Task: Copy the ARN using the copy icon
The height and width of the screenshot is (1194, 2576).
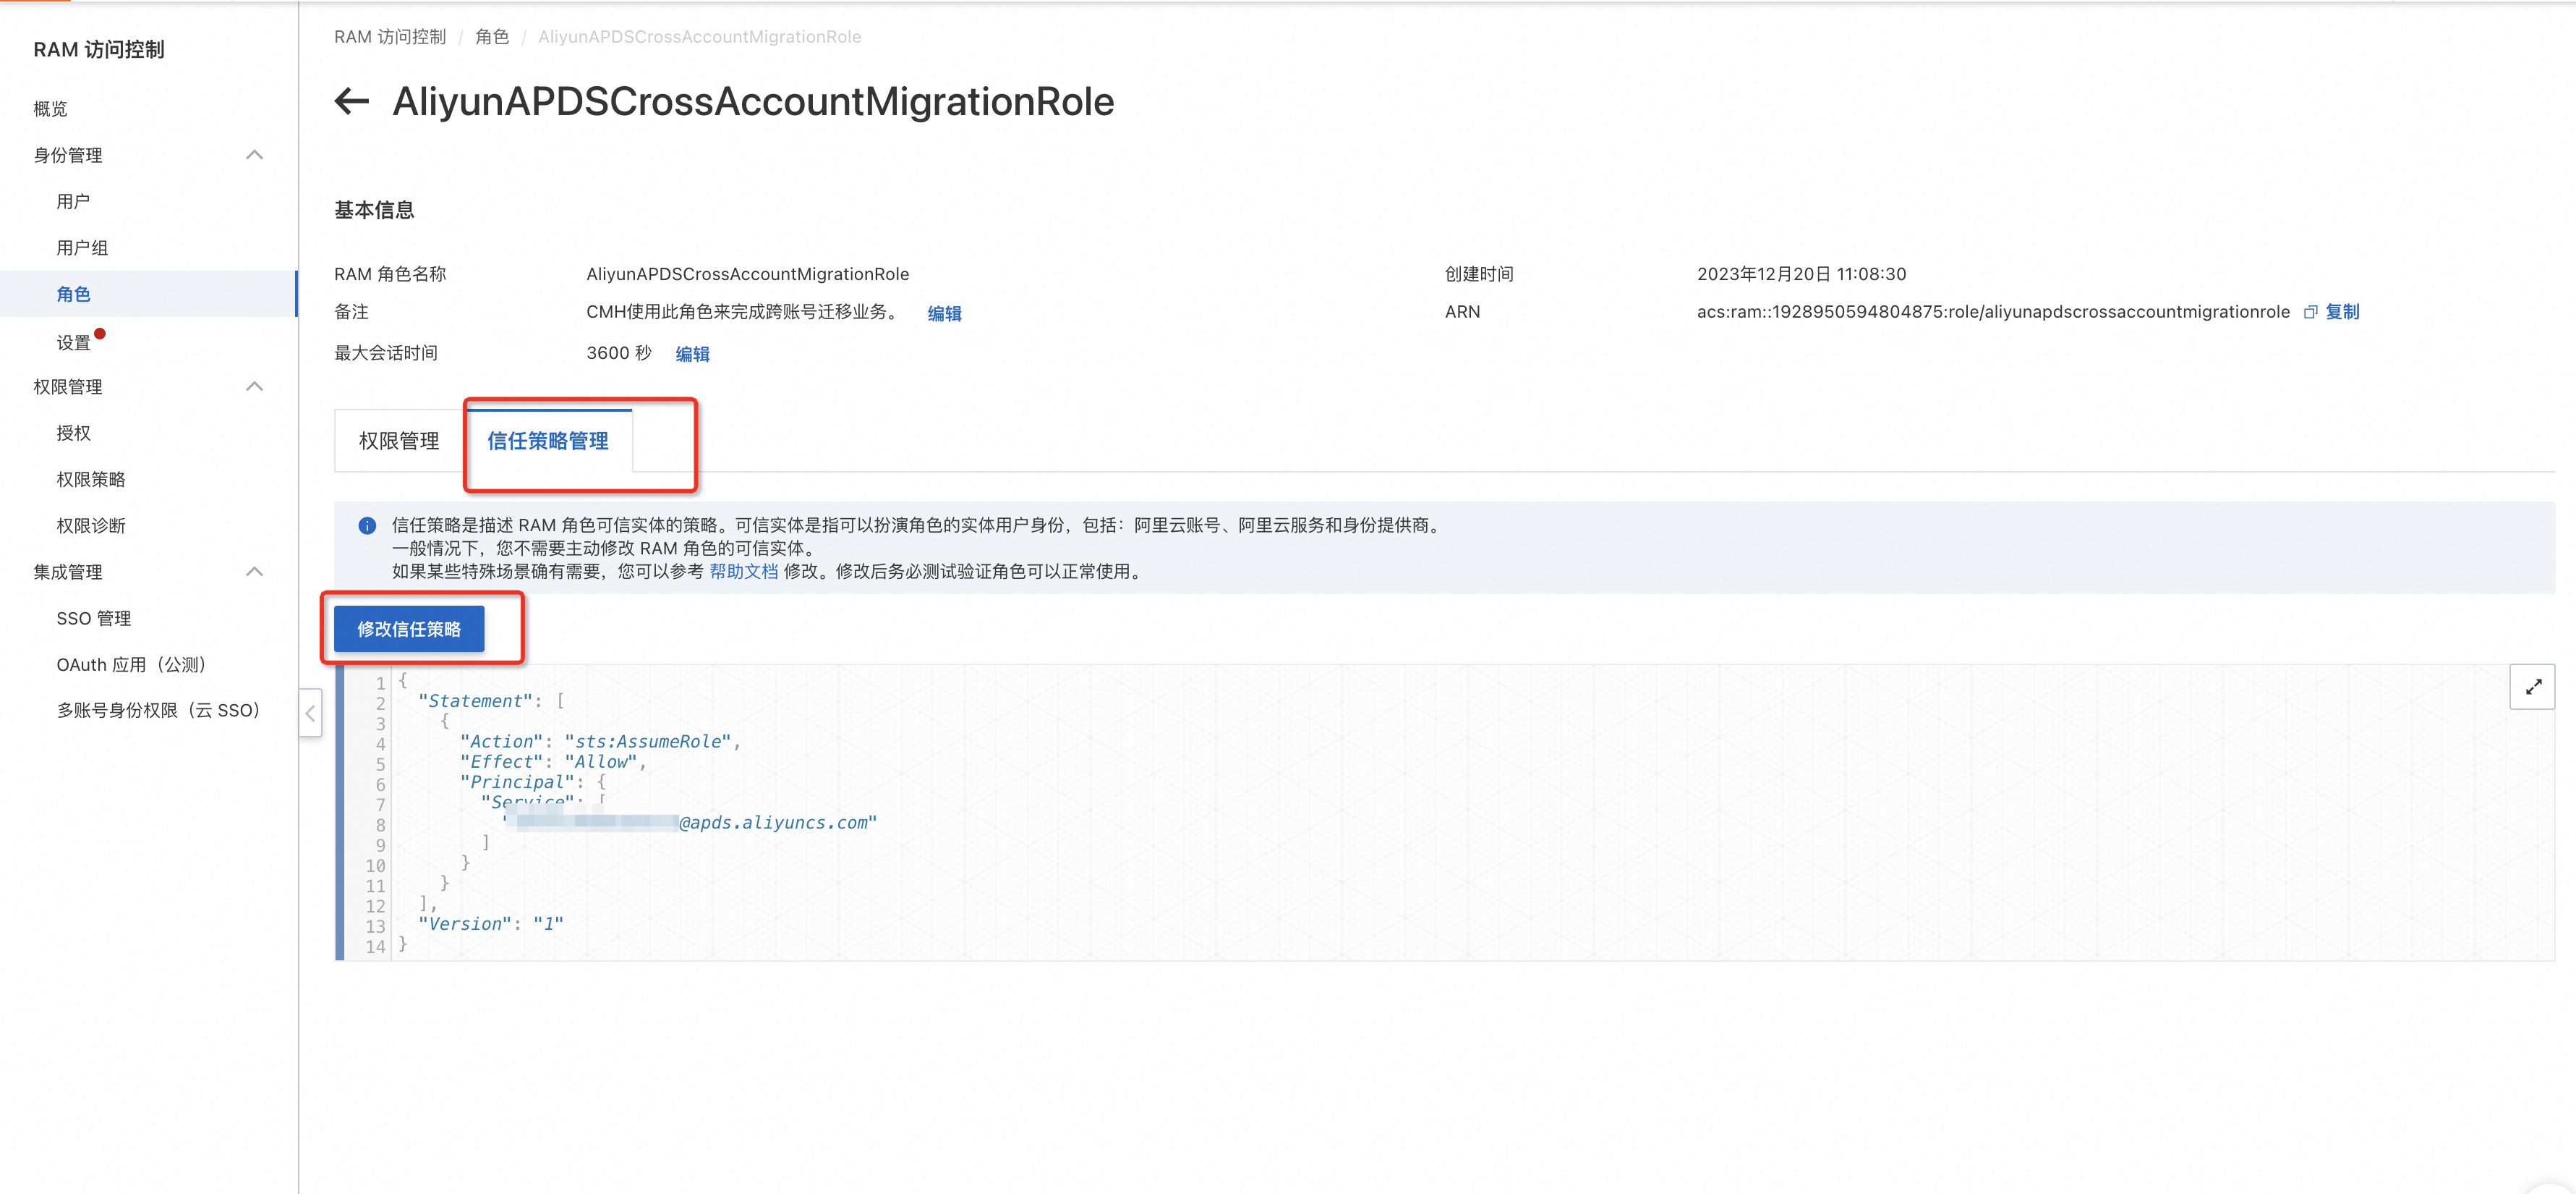Action: pos(2310,313)
